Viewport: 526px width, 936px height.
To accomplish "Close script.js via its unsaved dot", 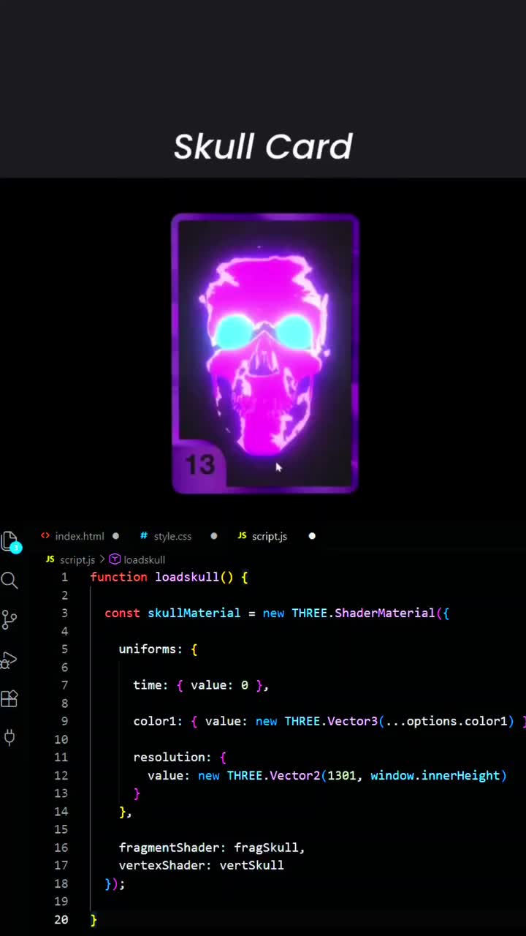I will tap(312, 536).
